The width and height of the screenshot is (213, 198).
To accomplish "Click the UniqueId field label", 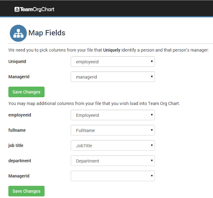I will (x=17, y=62).
